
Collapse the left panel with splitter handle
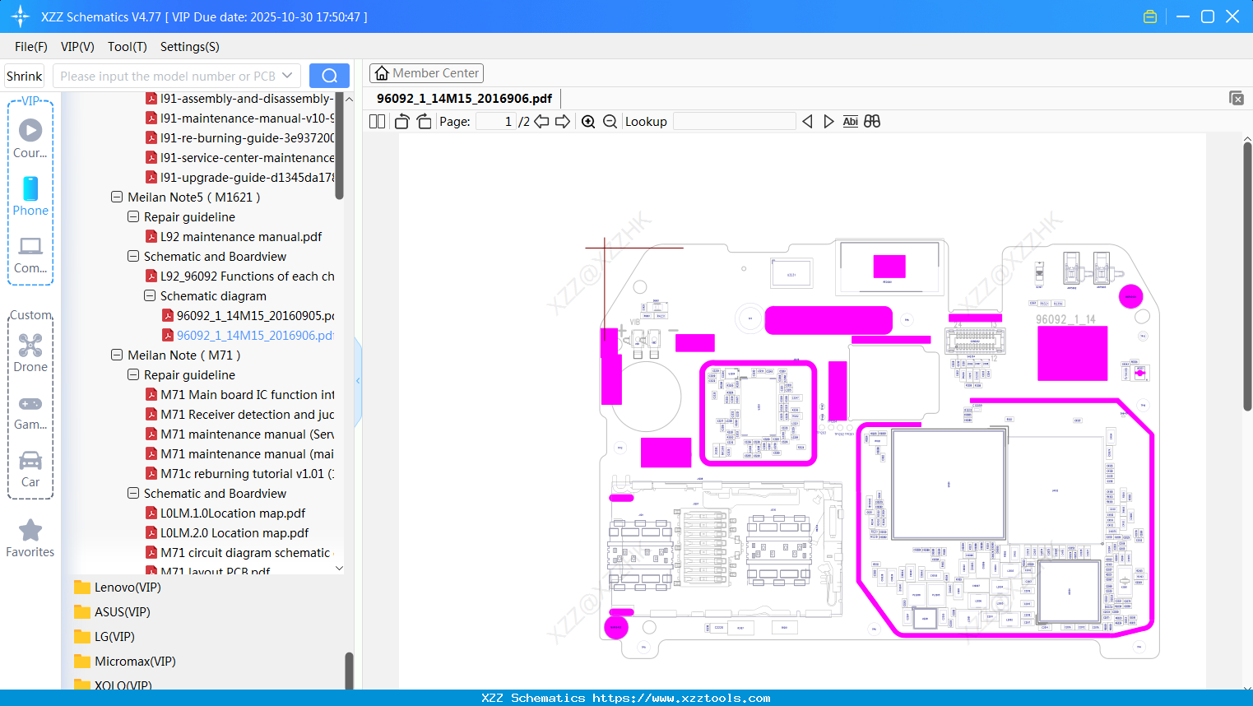(x=358, y=380)
